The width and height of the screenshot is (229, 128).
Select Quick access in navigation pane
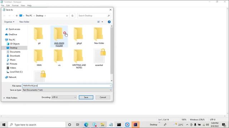pos(13,29)
